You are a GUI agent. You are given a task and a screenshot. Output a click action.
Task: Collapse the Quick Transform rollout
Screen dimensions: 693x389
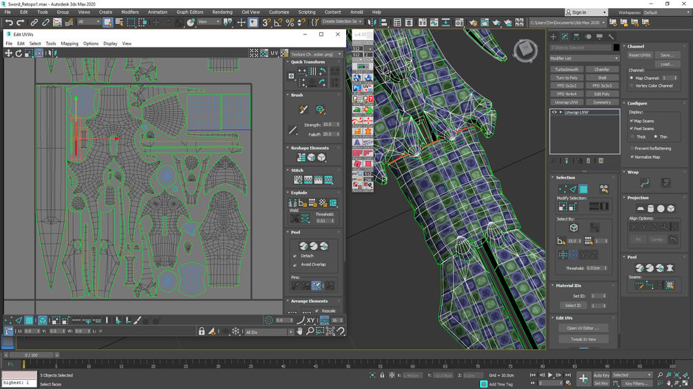point(308,62)
